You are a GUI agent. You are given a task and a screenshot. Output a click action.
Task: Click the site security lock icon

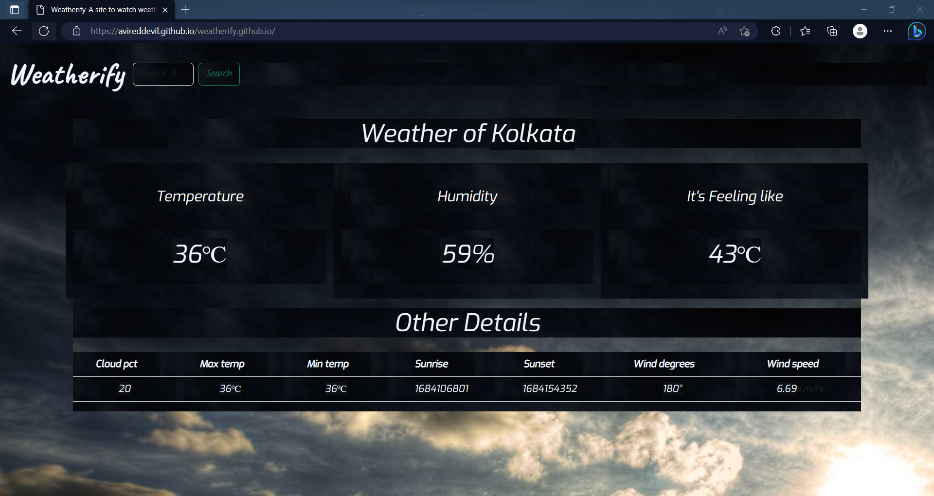pos(76,31)
